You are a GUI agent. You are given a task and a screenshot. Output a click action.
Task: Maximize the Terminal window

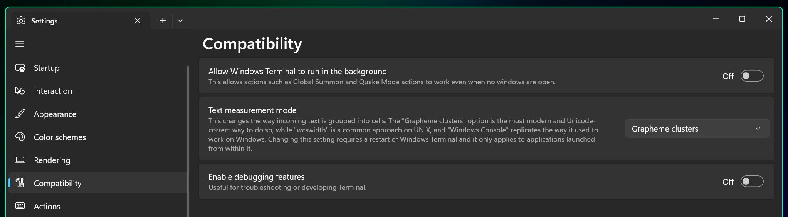pyautogui.click(x=742, y=19)
